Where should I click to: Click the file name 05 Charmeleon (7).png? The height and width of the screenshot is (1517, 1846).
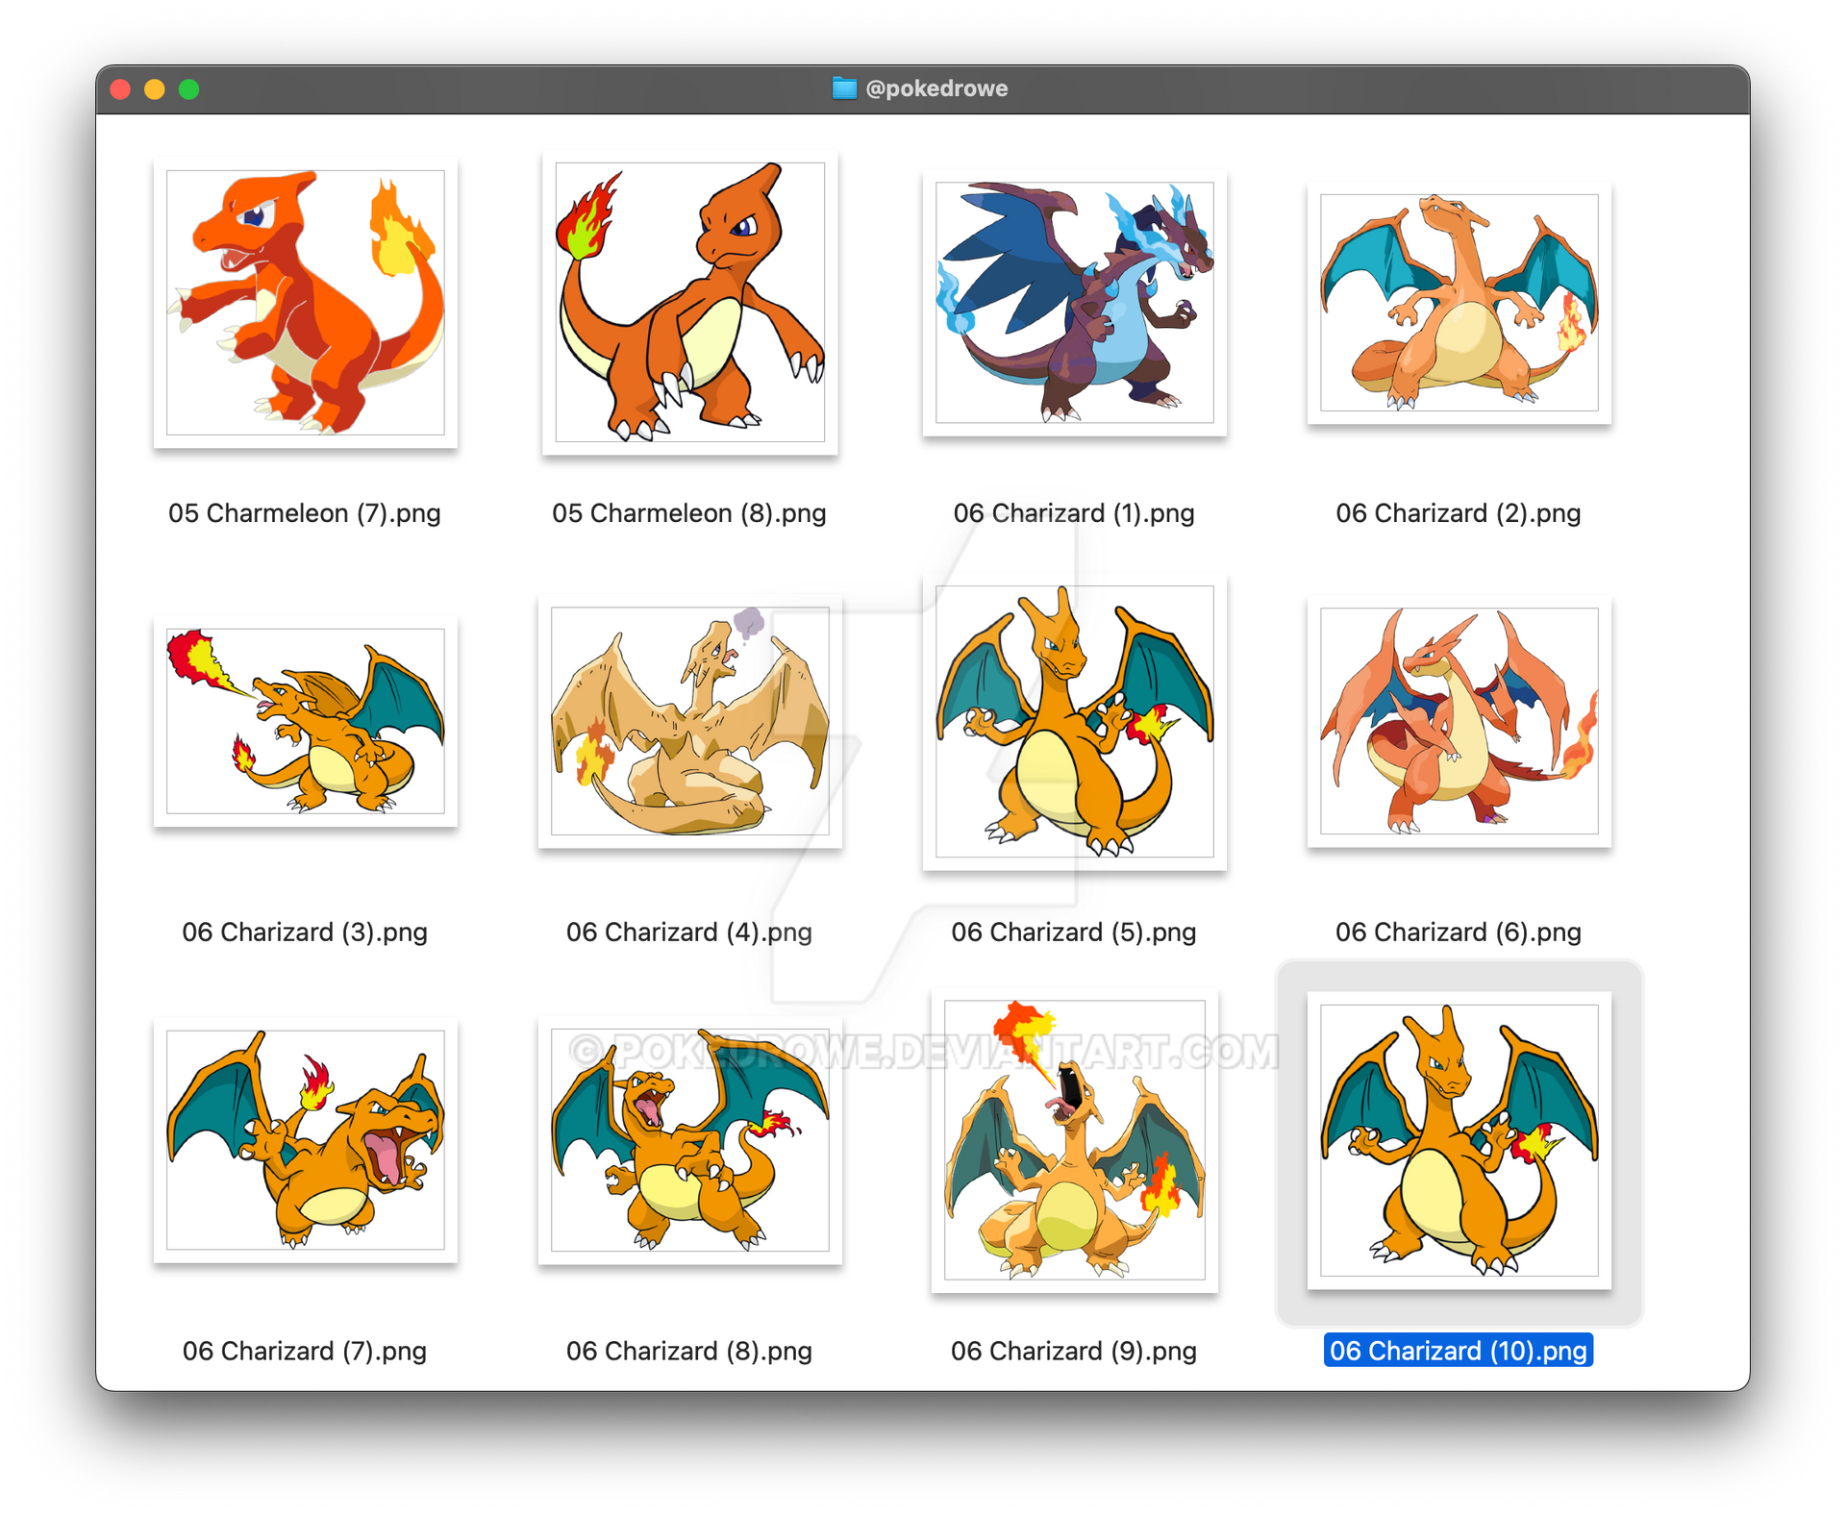[x=305, y=513]
